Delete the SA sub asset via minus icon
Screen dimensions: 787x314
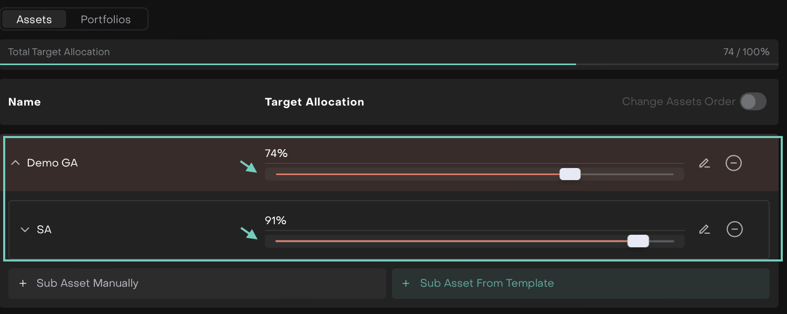coord(735,229)
